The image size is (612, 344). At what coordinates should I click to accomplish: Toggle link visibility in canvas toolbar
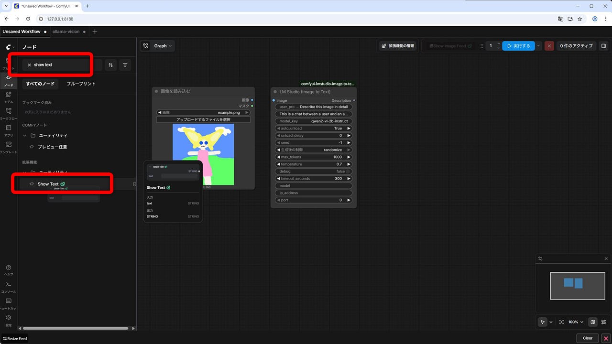point(604,322)
